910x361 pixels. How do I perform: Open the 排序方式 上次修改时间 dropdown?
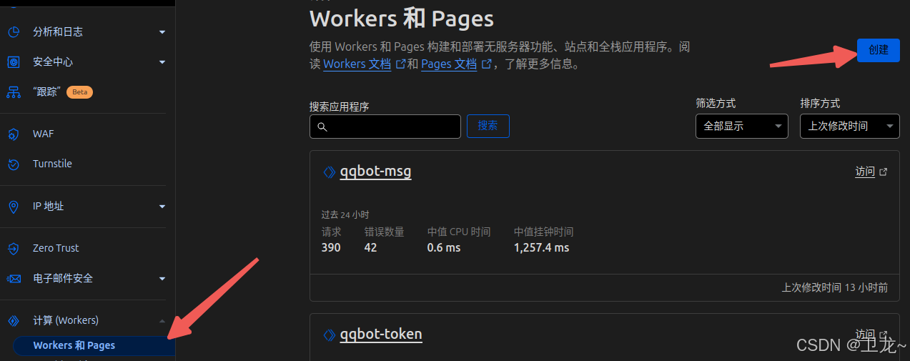[849, 126]
